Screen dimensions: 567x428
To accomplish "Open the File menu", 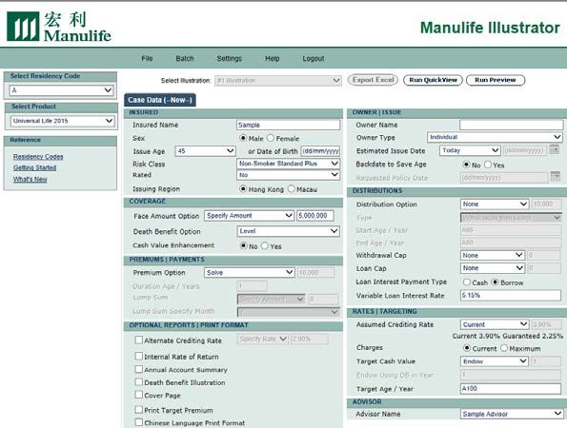I will tap(147, 58).
